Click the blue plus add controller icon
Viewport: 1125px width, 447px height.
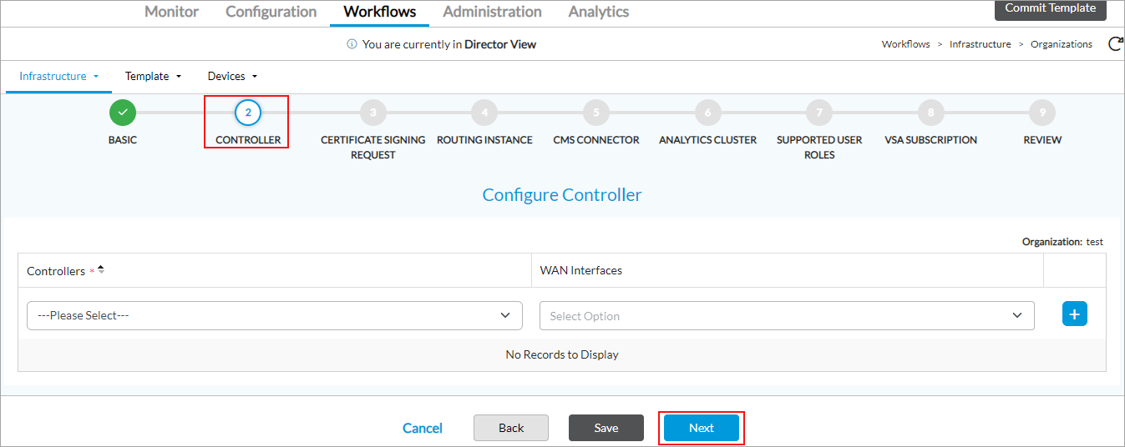(1074, 314)
